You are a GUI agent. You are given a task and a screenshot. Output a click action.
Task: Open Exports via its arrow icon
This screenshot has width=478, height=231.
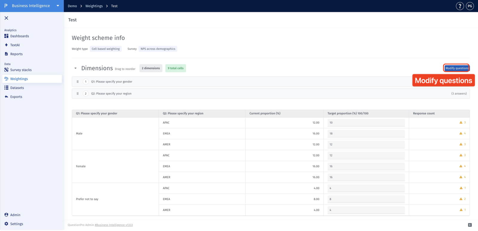(6, 97)
